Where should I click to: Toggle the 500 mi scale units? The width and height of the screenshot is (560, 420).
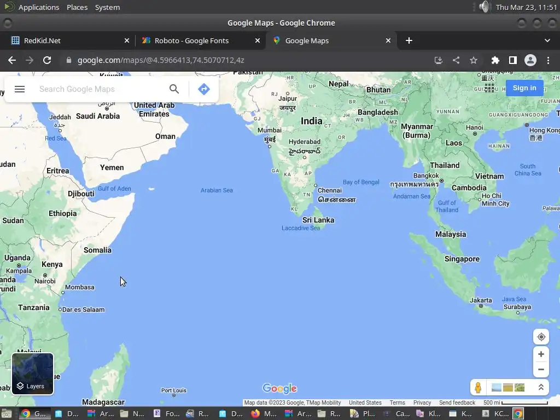(x=515, y=402)
